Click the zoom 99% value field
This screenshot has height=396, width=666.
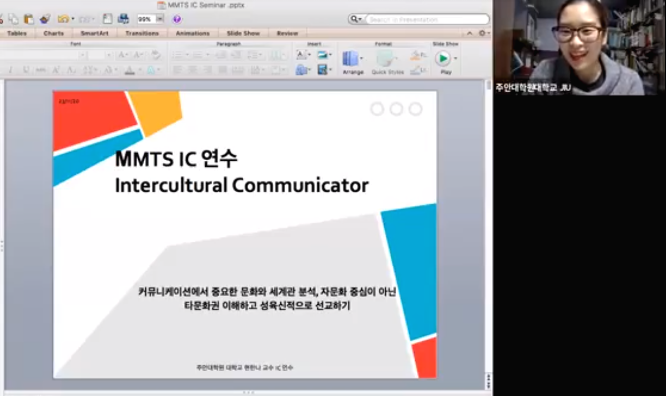click(x=146, y=19)
